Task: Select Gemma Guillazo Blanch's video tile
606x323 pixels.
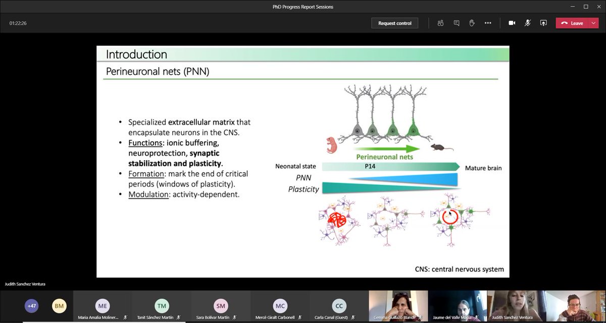Action: (x=398, y=307)
